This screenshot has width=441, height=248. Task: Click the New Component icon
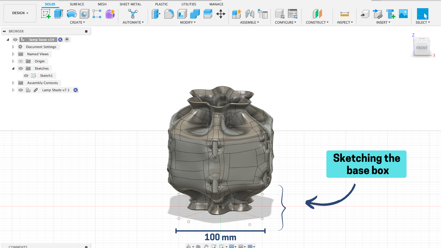pyautogui.click(x=237, y=14)
